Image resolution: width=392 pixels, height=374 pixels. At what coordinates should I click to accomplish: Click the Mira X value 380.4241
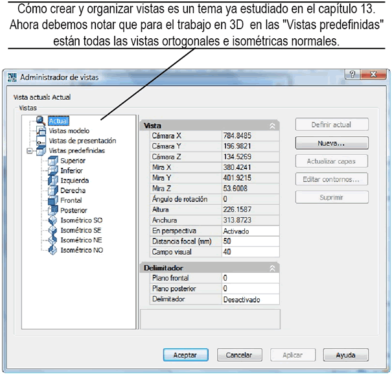[251, 167]
